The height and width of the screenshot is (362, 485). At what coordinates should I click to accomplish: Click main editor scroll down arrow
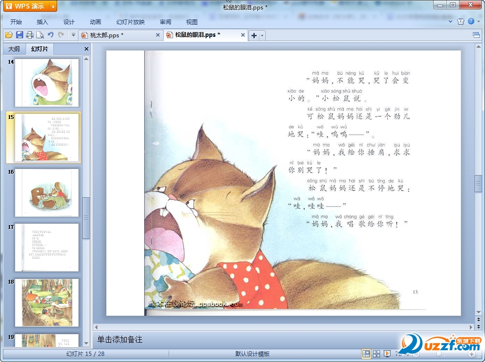tap(478, 312)
